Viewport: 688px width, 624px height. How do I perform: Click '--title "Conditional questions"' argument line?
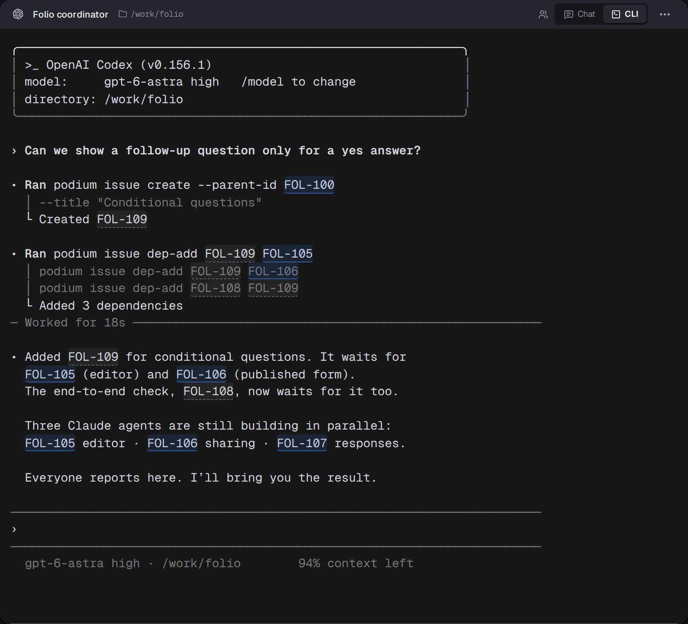pos(150,202)
